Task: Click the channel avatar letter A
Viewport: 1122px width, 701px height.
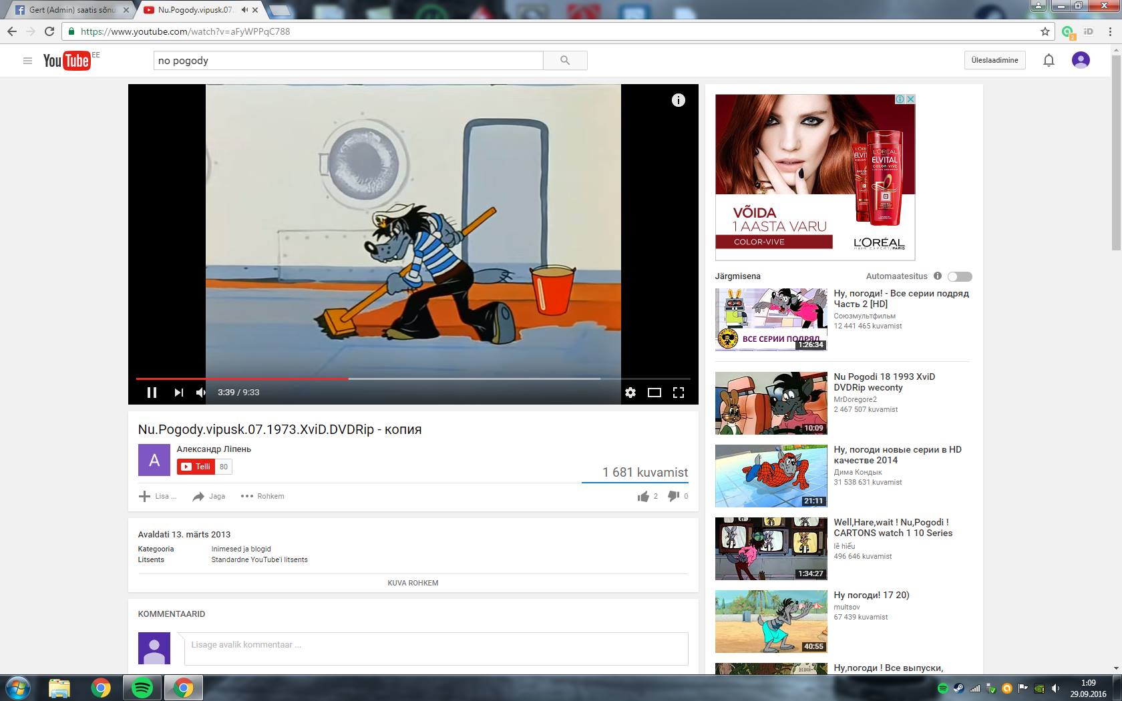Action: point(154,460)
